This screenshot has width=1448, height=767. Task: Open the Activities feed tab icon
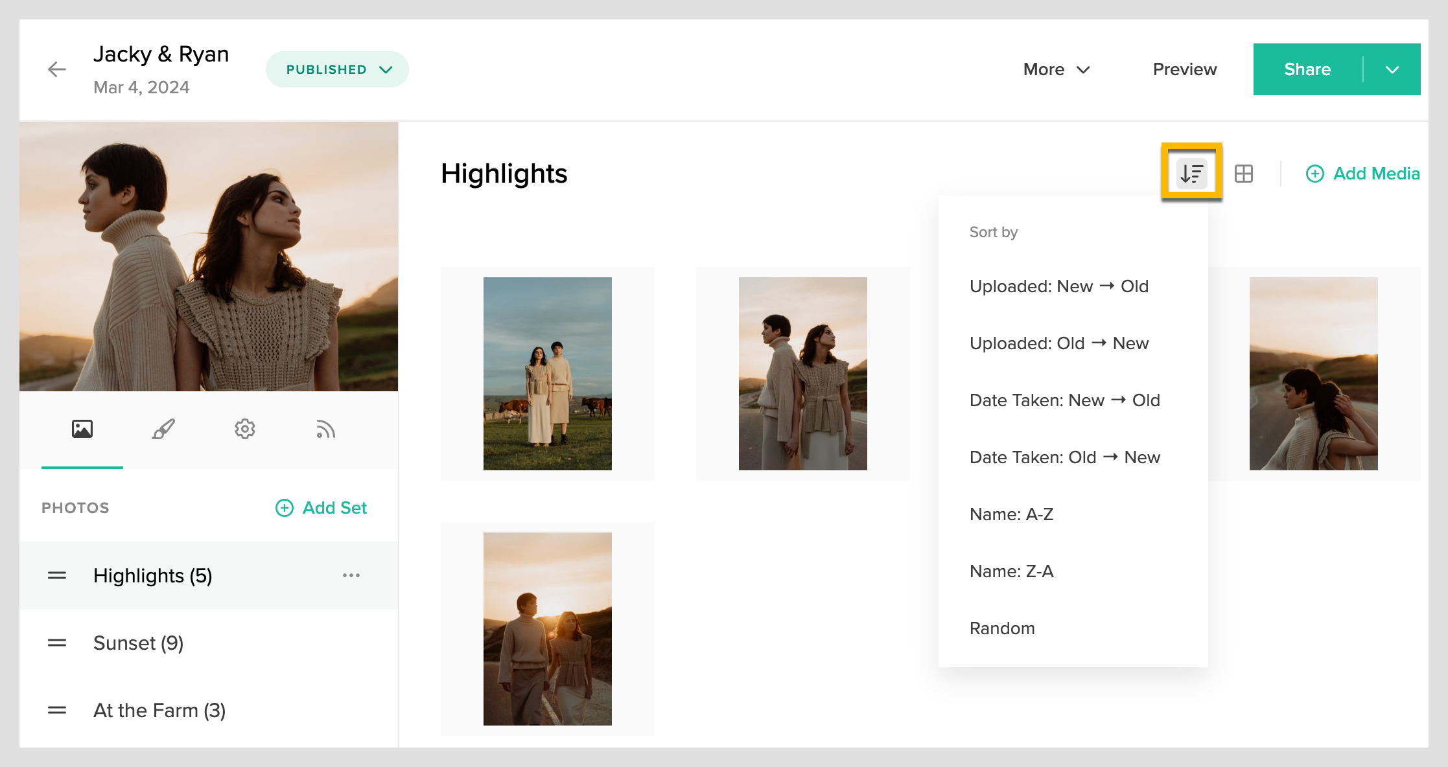tap(325, 429)
